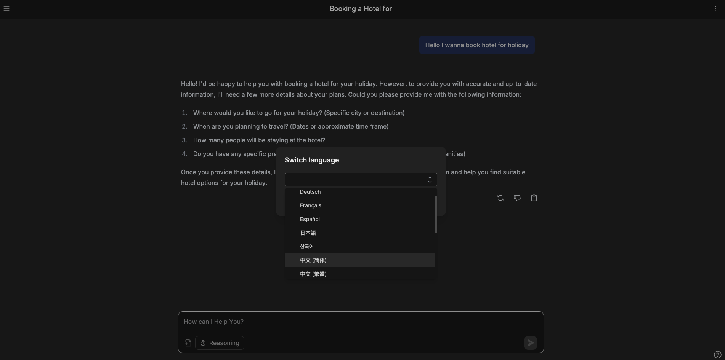Open the hamburger sidebar menu
Image resolution: width=725 pixels, height=360 pixels.
click(x=6, y=9)
